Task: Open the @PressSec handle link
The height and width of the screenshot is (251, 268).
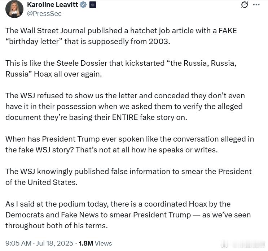Action: (44, 14)
